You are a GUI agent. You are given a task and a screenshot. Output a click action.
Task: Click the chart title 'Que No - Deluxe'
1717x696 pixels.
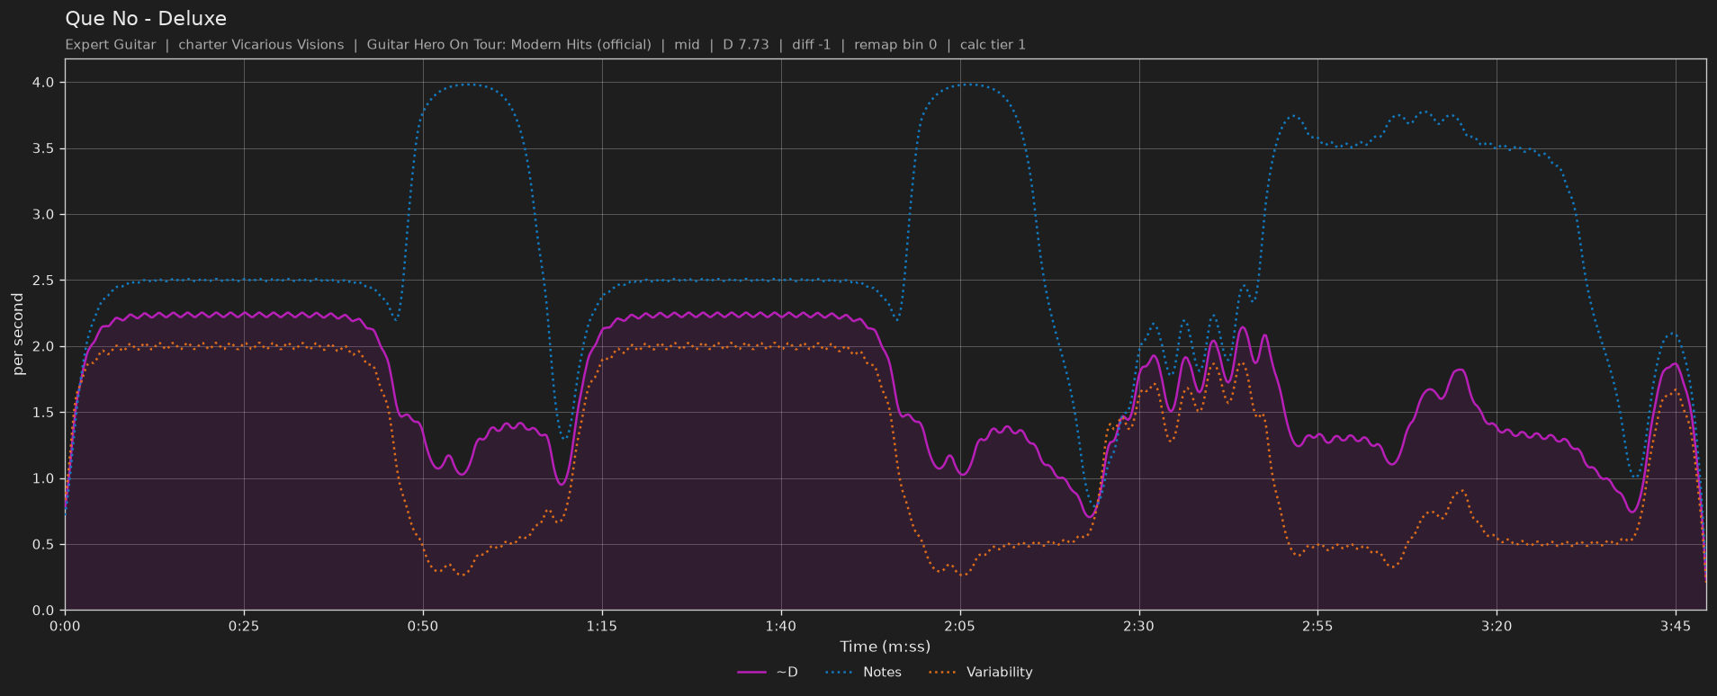(146, 19)
